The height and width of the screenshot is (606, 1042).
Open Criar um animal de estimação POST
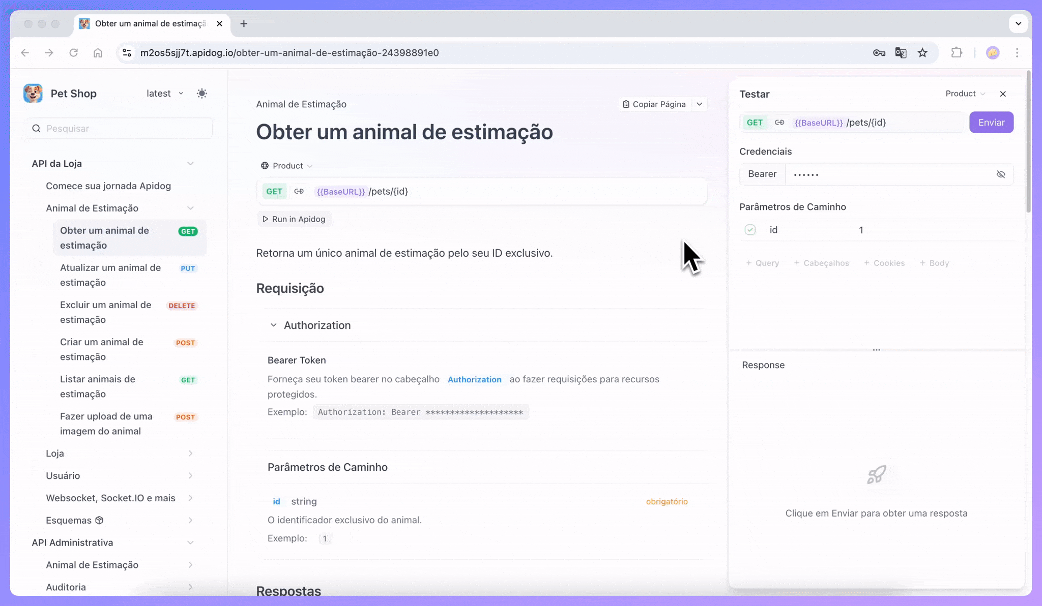(x=129, y=349)
